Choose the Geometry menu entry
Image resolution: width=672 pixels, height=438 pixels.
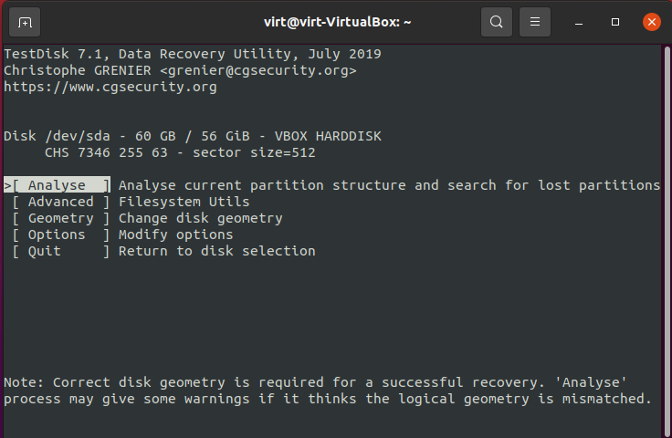pos(61,218)
